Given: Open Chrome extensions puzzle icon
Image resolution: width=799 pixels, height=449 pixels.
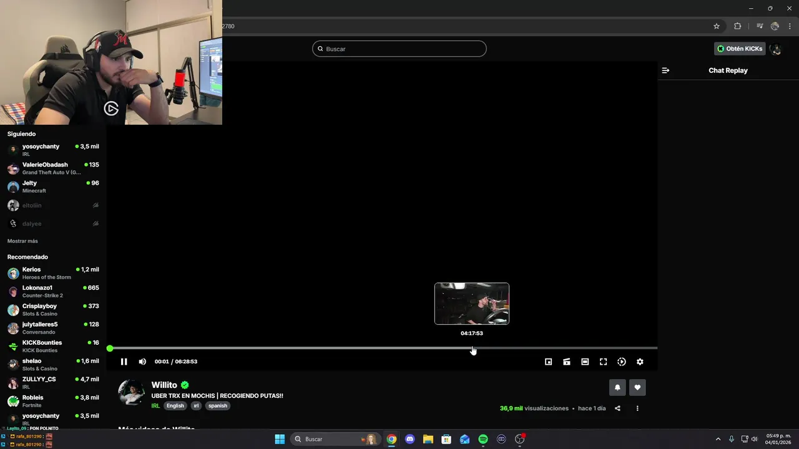Looking at the screenshot, I should tap(738, 26).
